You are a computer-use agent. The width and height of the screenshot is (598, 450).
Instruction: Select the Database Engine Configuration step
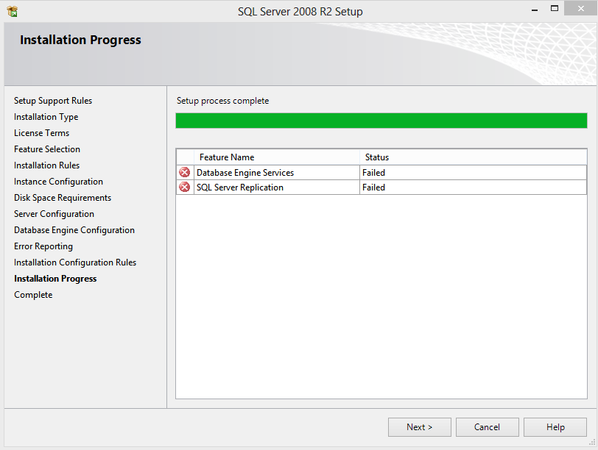[x=74, y=230]
